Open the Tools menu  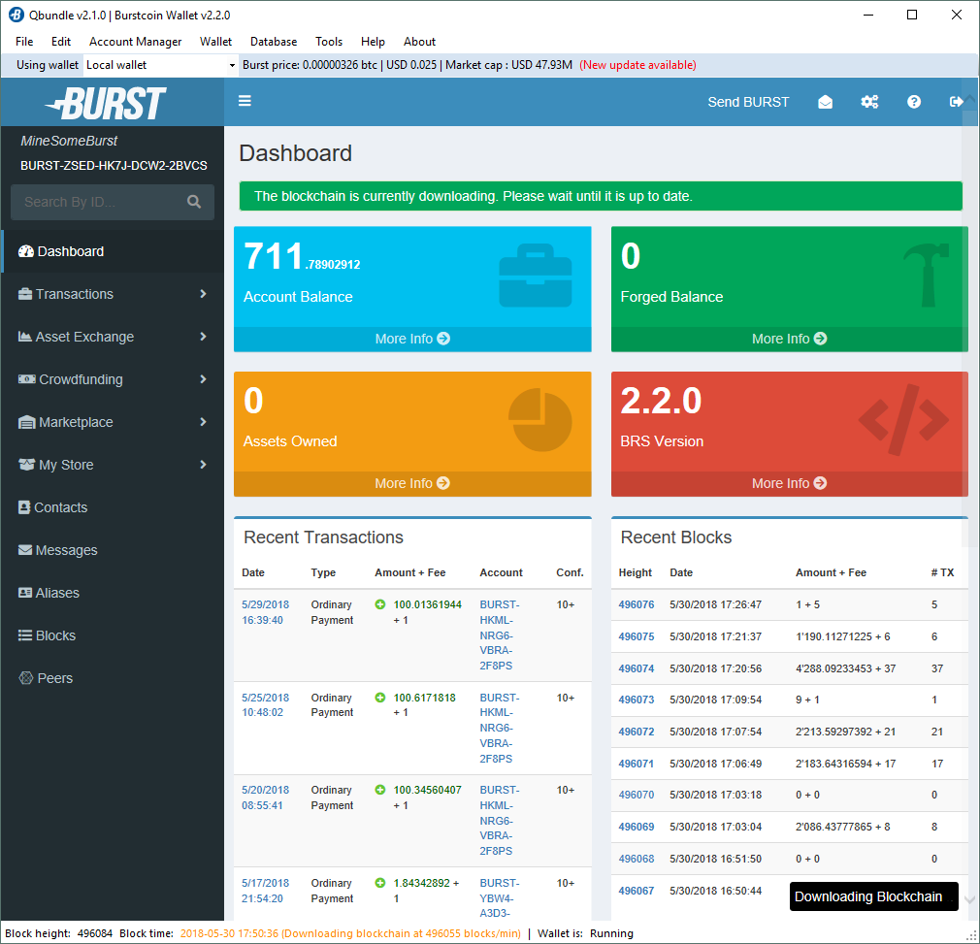click(x=329, y=42)
